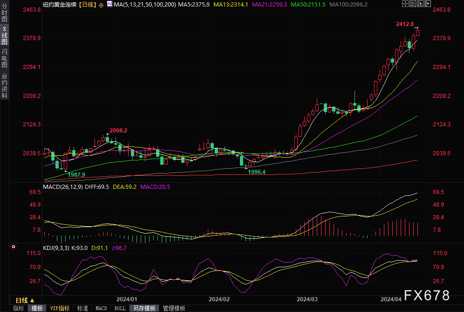Click the MA indicator chart icon

point(110,4)
